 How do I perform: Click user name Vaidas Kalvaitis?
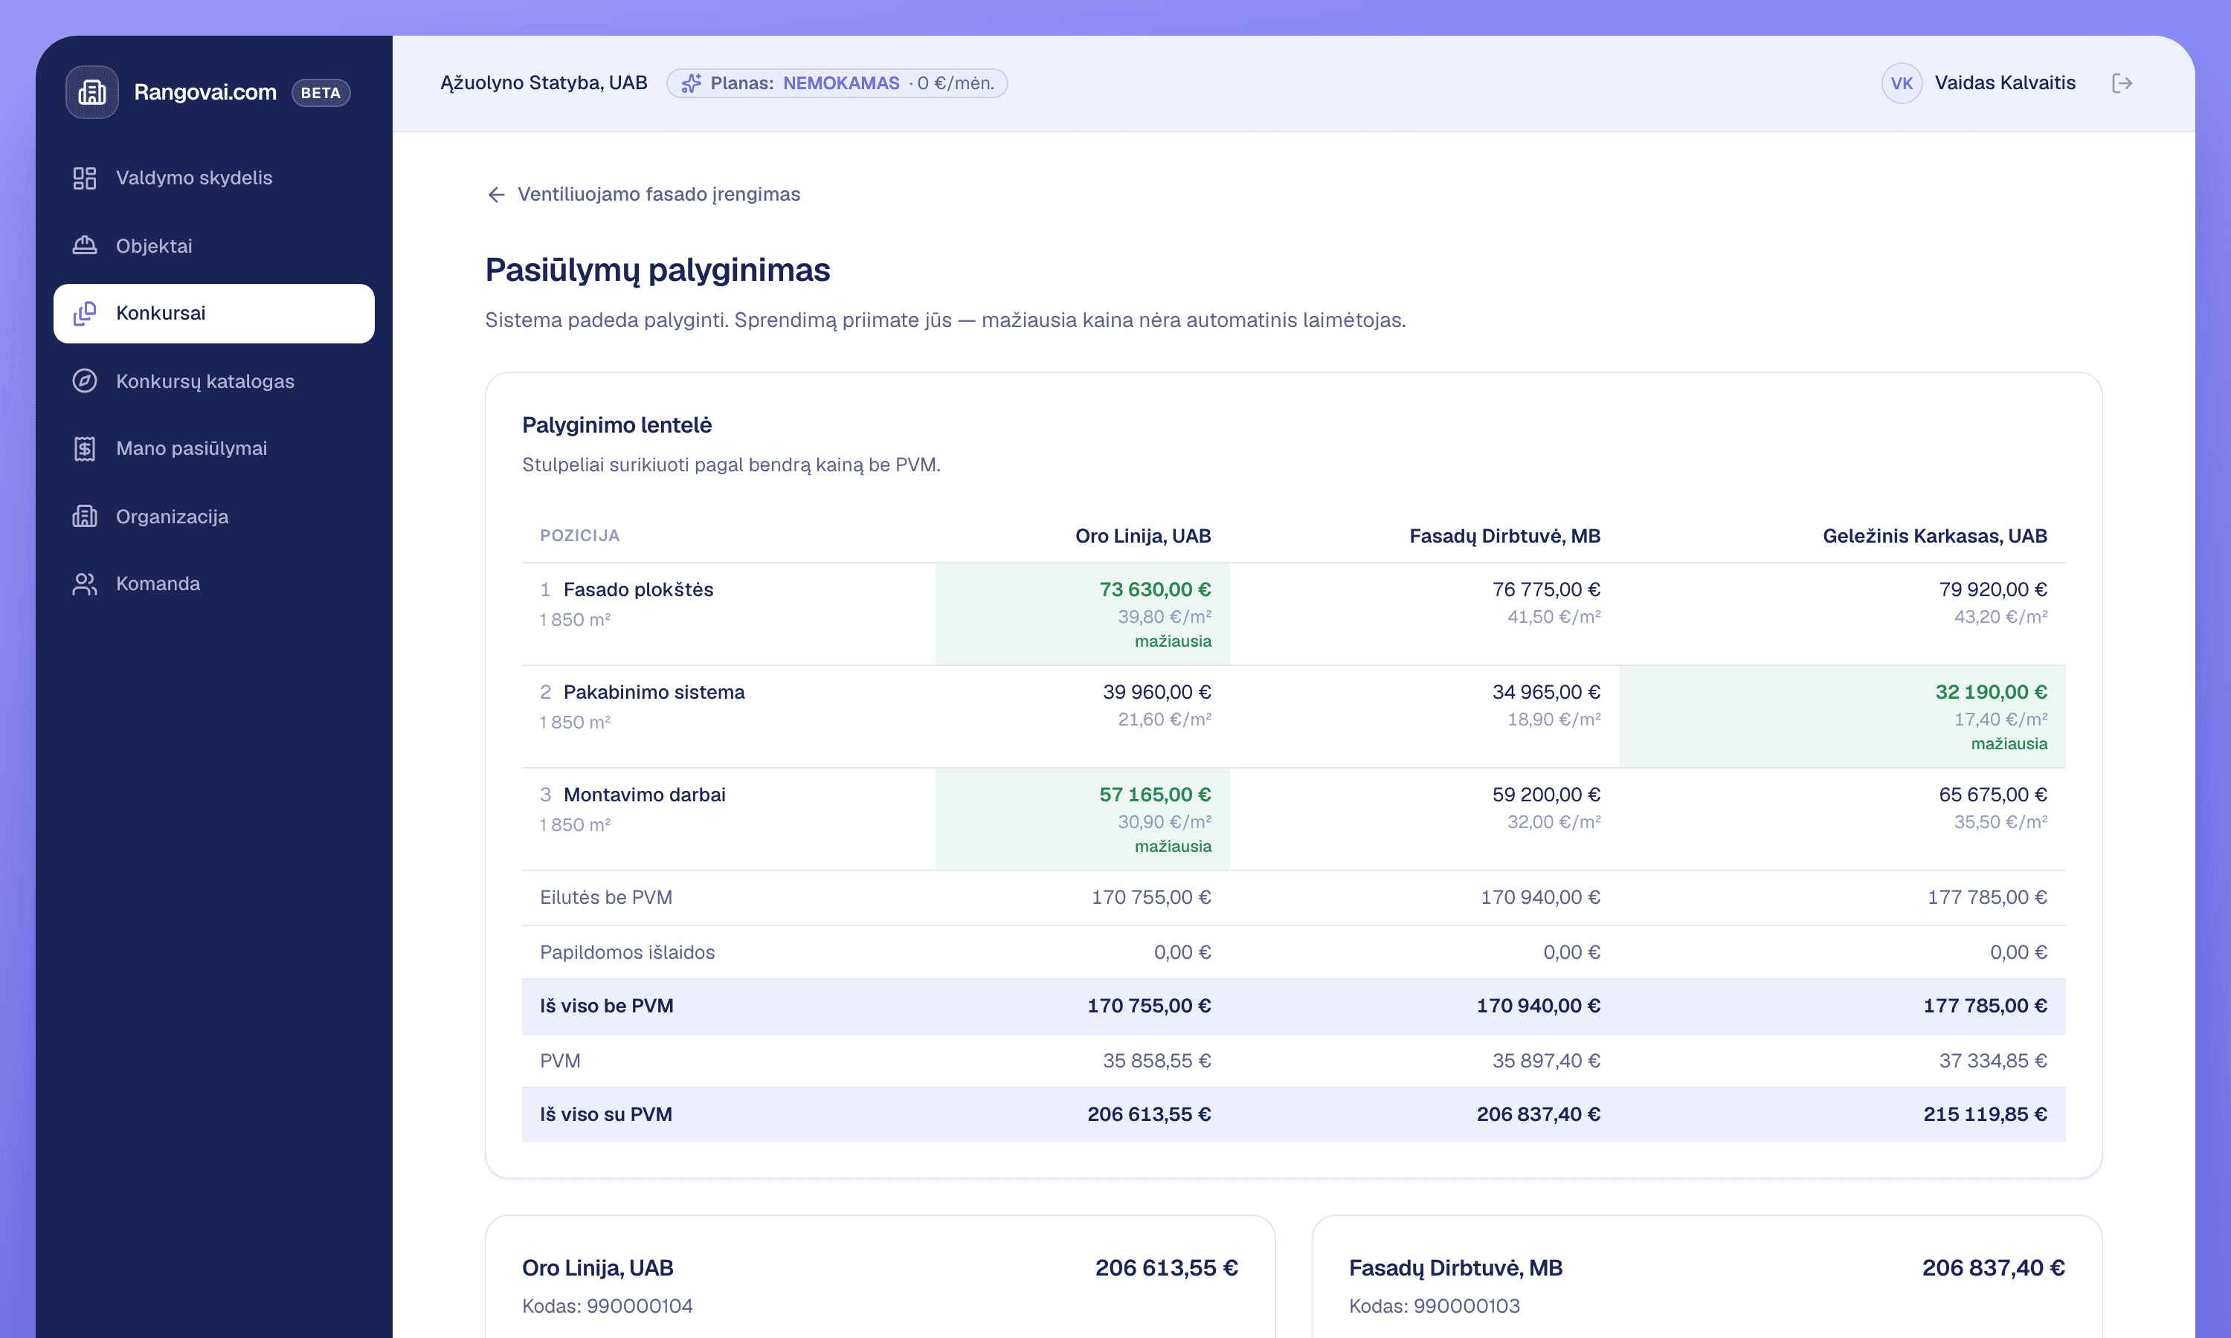[2005, 83]
